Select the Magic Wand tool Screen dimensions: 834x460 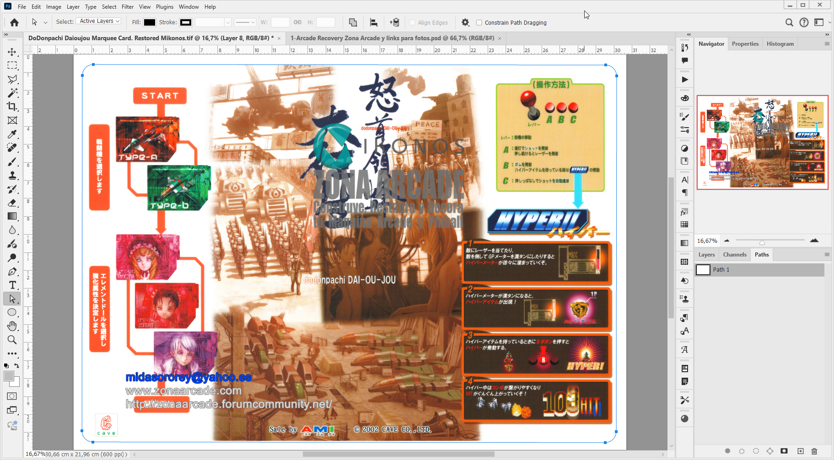tap(12, 93)
